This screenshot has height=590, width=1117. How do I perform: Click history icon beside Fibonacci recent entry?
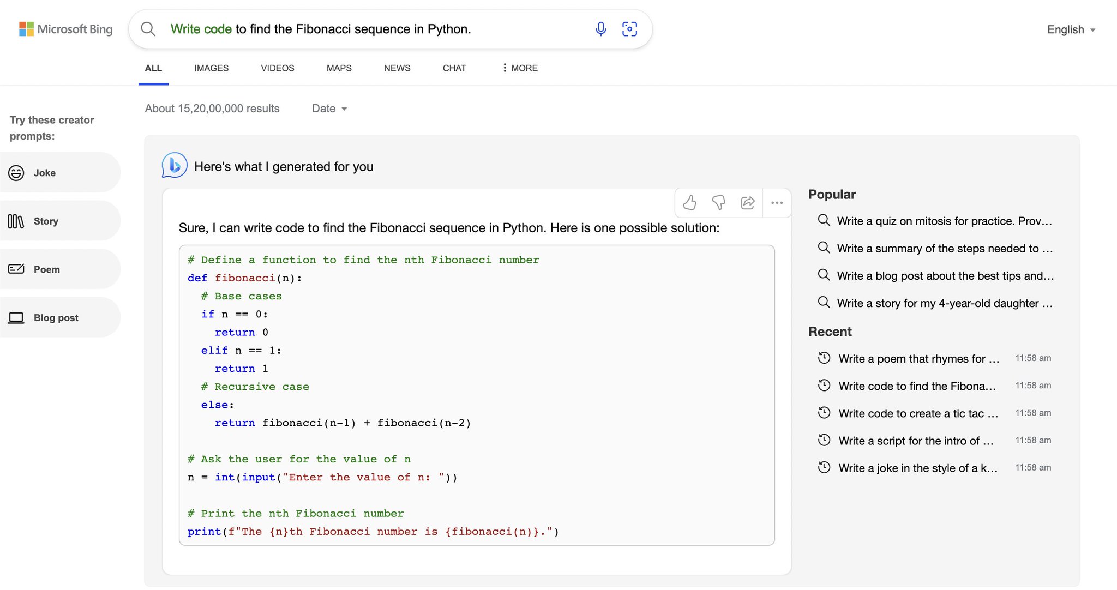[824, 385]
